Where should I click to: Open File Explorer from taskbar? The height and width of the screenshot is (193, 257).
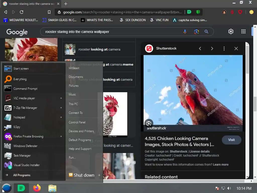click(52, 188)
